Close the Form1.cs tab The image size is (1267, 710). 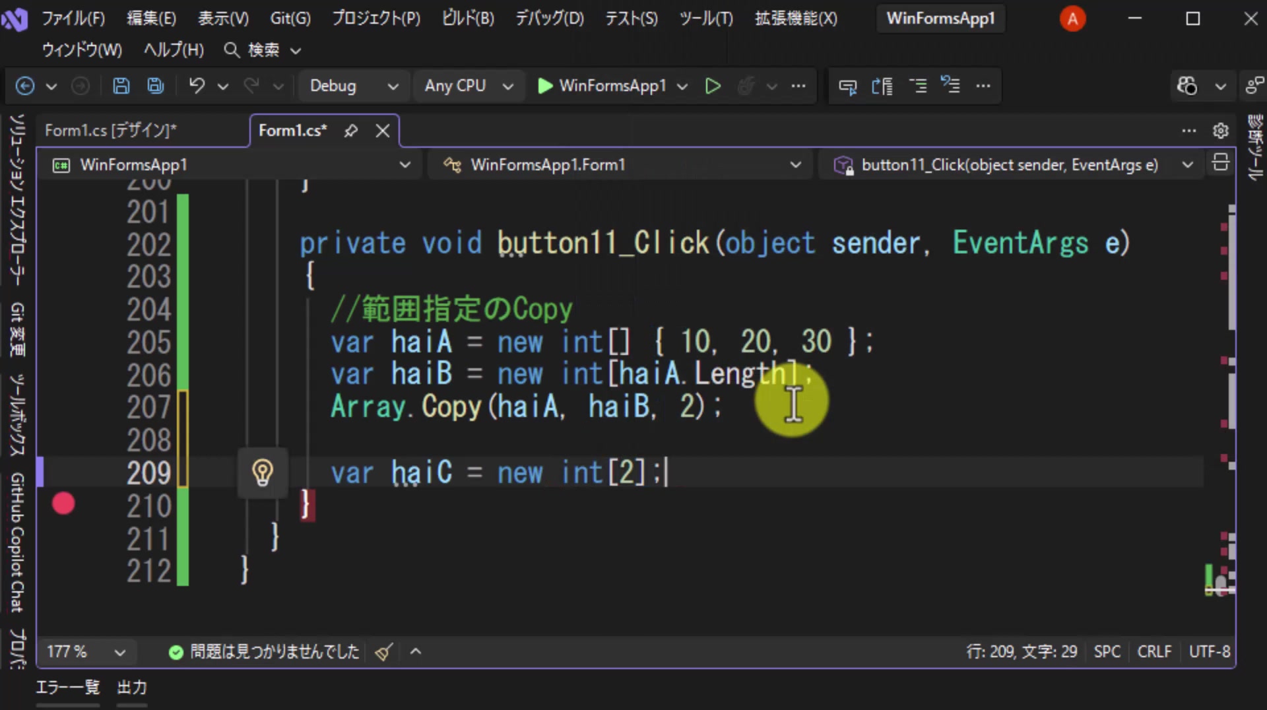tap(383, 131)
